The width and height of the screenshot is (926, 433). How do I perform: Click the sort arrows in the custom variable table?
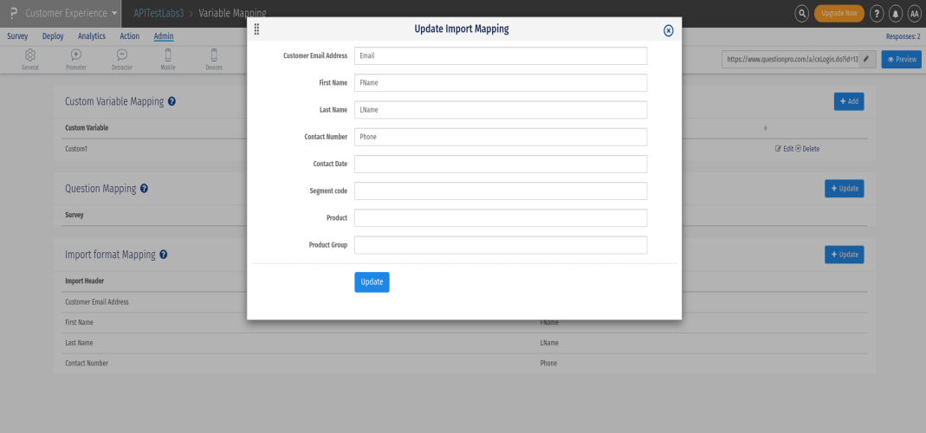point(766,128)
